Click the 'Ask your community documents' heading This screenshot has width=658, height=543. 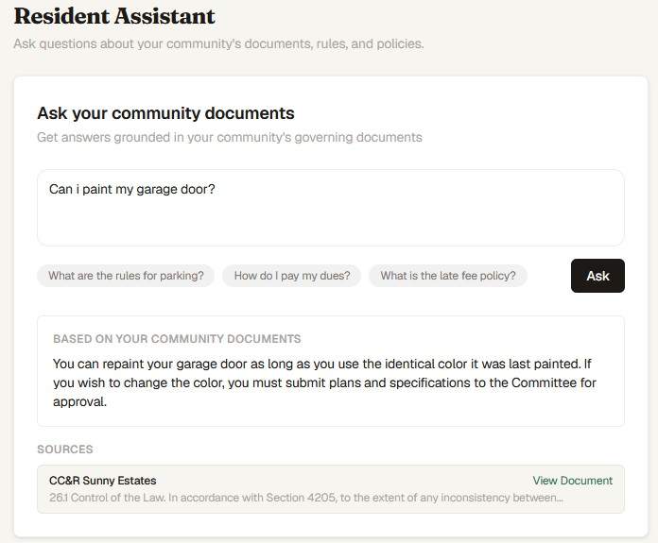pos(165,113)
